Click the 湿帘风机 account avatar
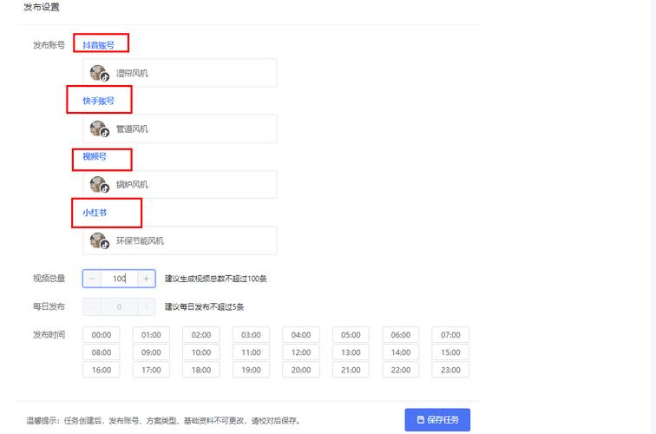This screenshot has width=656, height=434. pos(99,73)
